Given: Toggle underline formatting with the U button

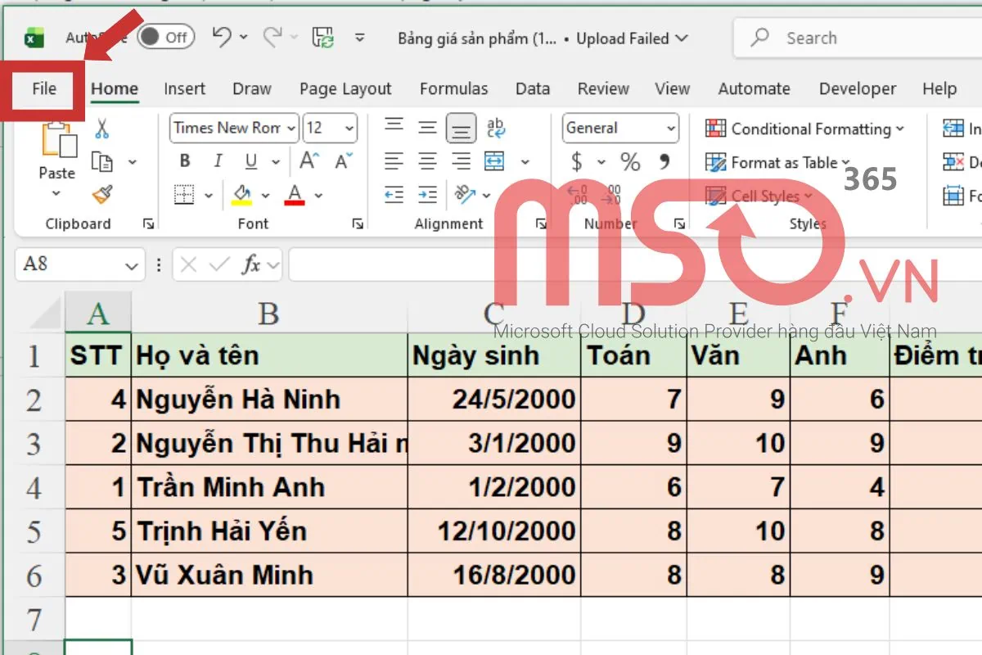Looking at the screenshot, I should [x=250, y=160].
